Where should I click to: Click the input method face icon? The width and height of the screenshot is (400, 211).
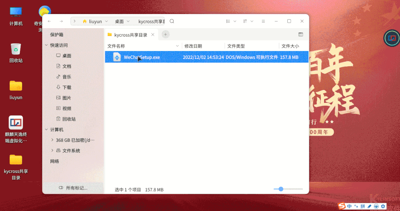tap(376, 206)
